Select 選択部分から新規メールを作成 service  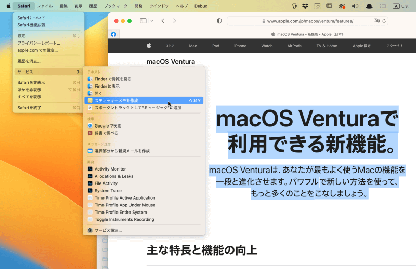(144, 151)
